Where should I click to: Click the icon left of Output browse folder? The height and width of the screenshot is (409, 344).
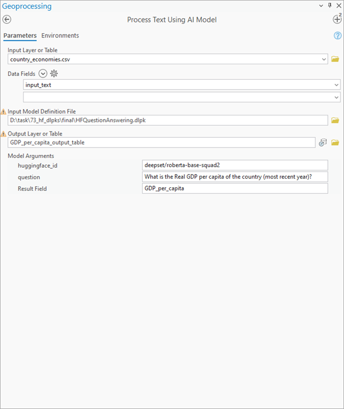tap(323, 142)
